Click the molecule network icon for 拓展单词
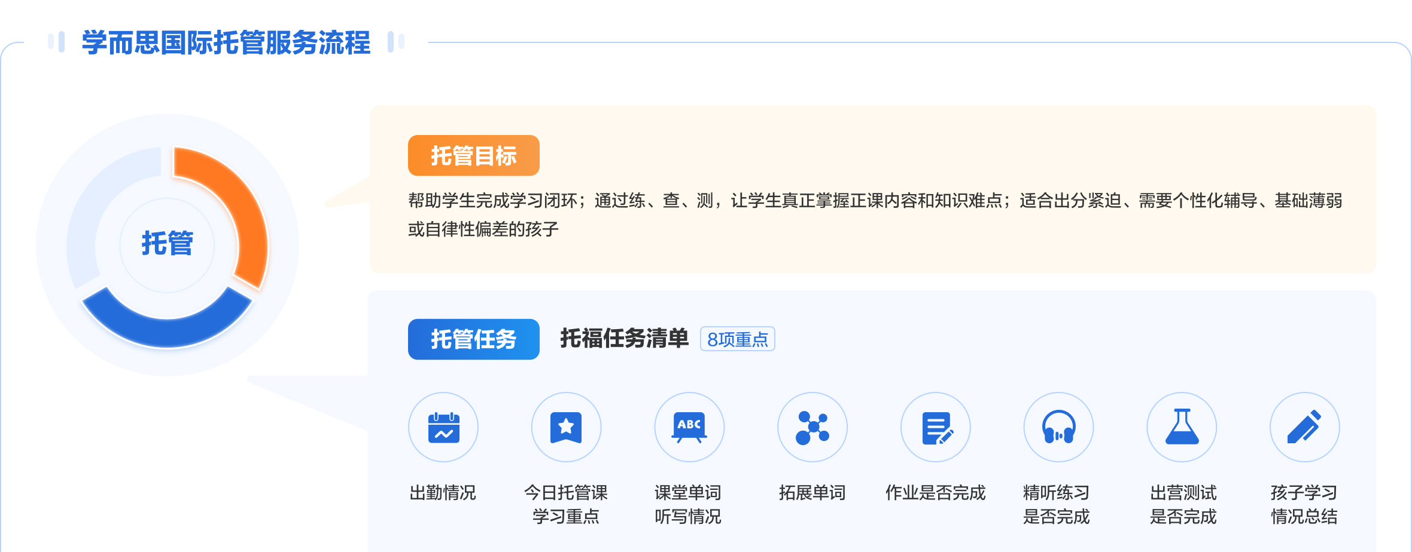1412x552 pixels. click(x=812, y=427)
